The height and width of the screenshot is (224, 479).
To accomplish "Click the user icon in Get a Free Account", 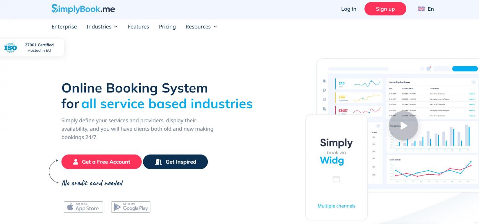I will click(76, 162).
